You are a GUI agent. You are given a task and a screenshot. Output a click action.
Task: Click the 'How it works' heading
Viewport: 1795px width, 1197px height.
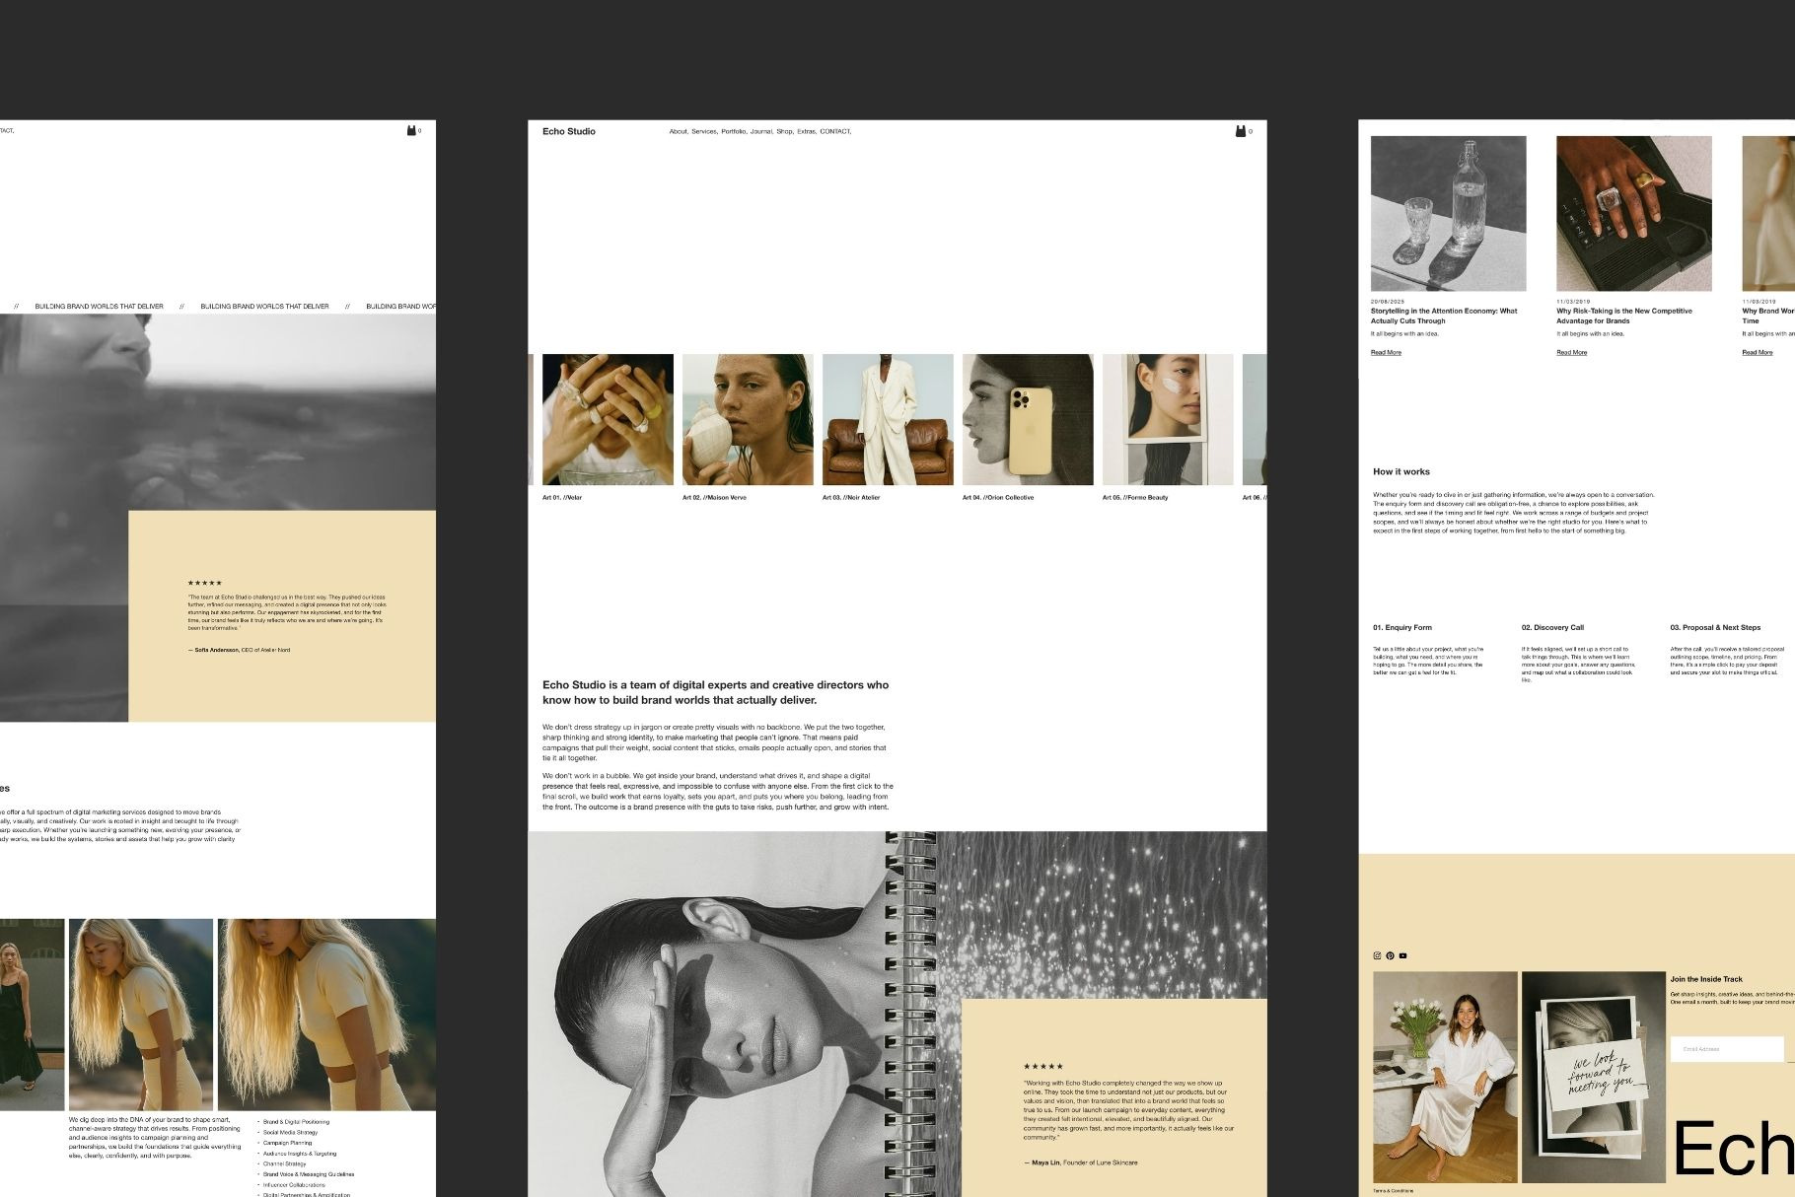pyautogui.click(x=1400, y=471)
